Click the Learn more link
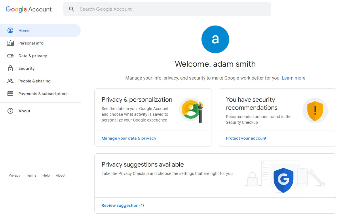This screenshot has height=220, width=342. 293,78
